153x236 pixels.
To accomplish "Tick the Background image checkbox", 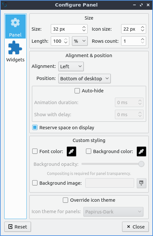I will [x=35, y=183].
